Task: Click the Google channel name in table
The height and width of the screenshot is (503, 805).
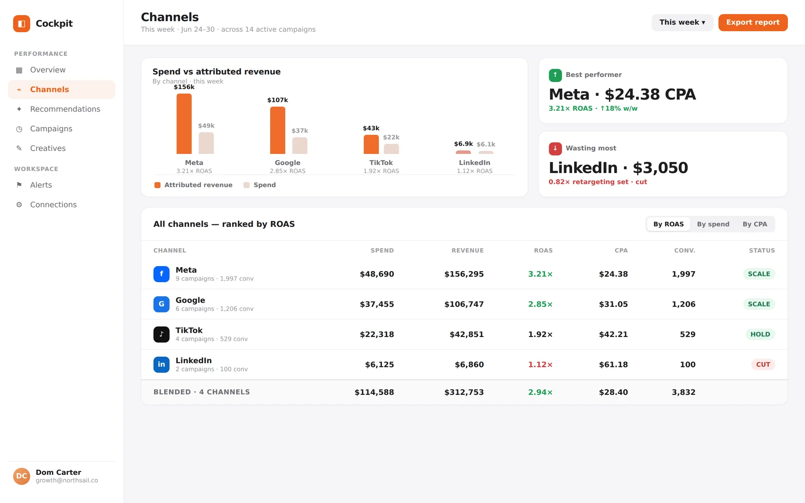Action: point(190,300)
